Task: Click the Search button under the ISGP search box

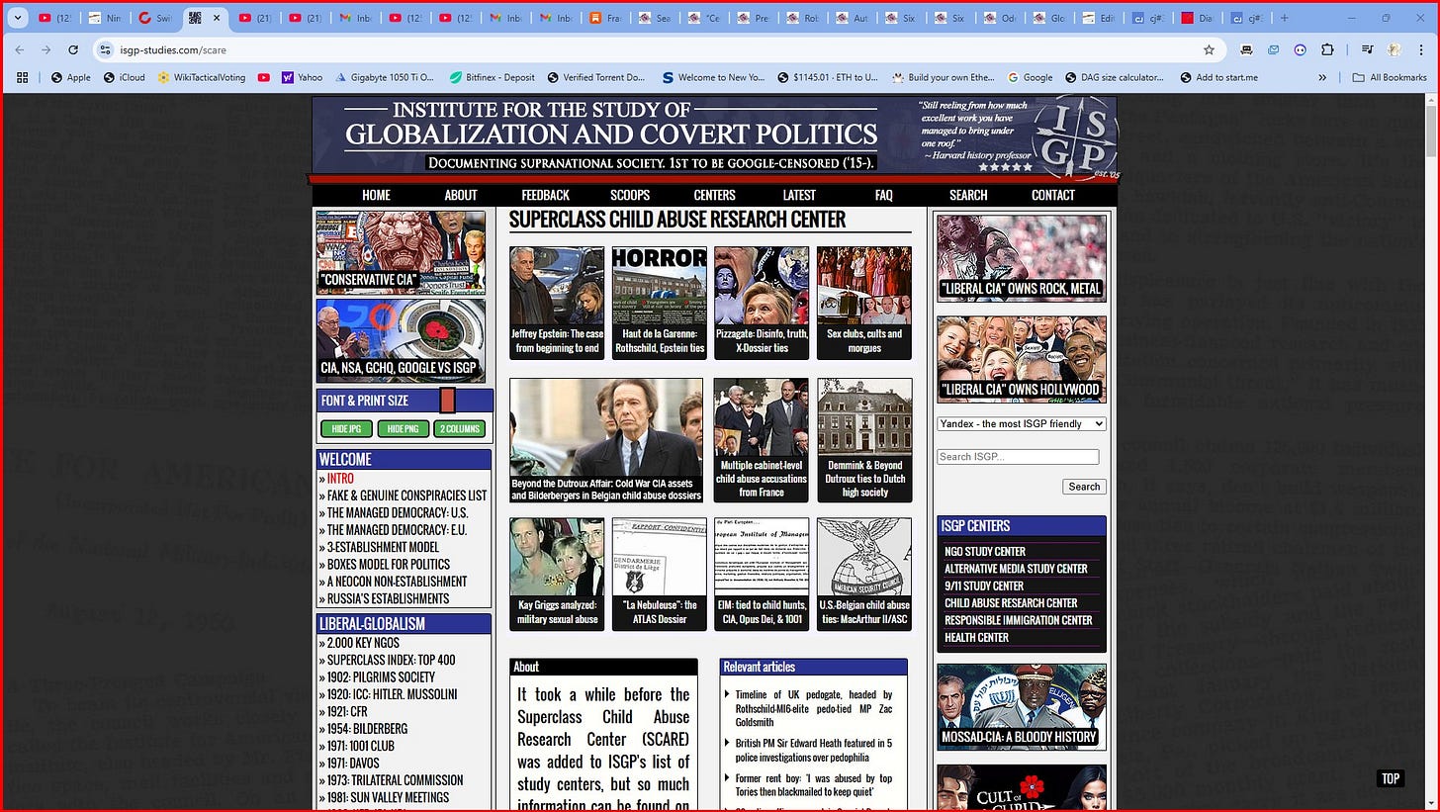Action: click(1084, 487)
